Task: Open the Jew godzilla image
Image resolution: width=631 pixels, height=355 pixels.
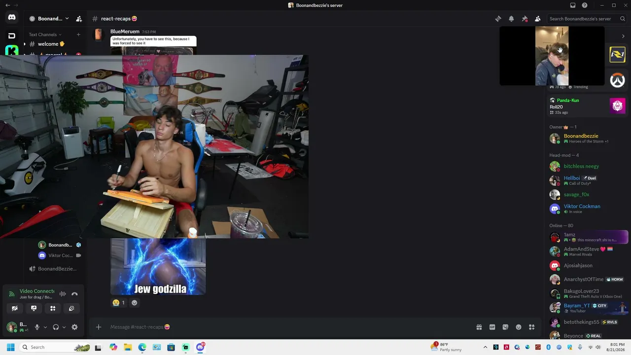Action: click(158, 267)
